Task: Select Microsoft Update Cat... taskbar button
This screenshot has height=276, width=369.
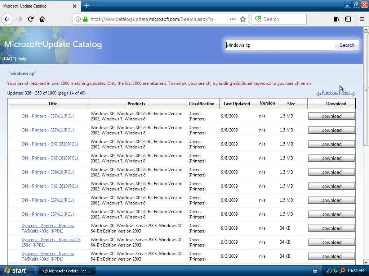Action: (67, 271)
